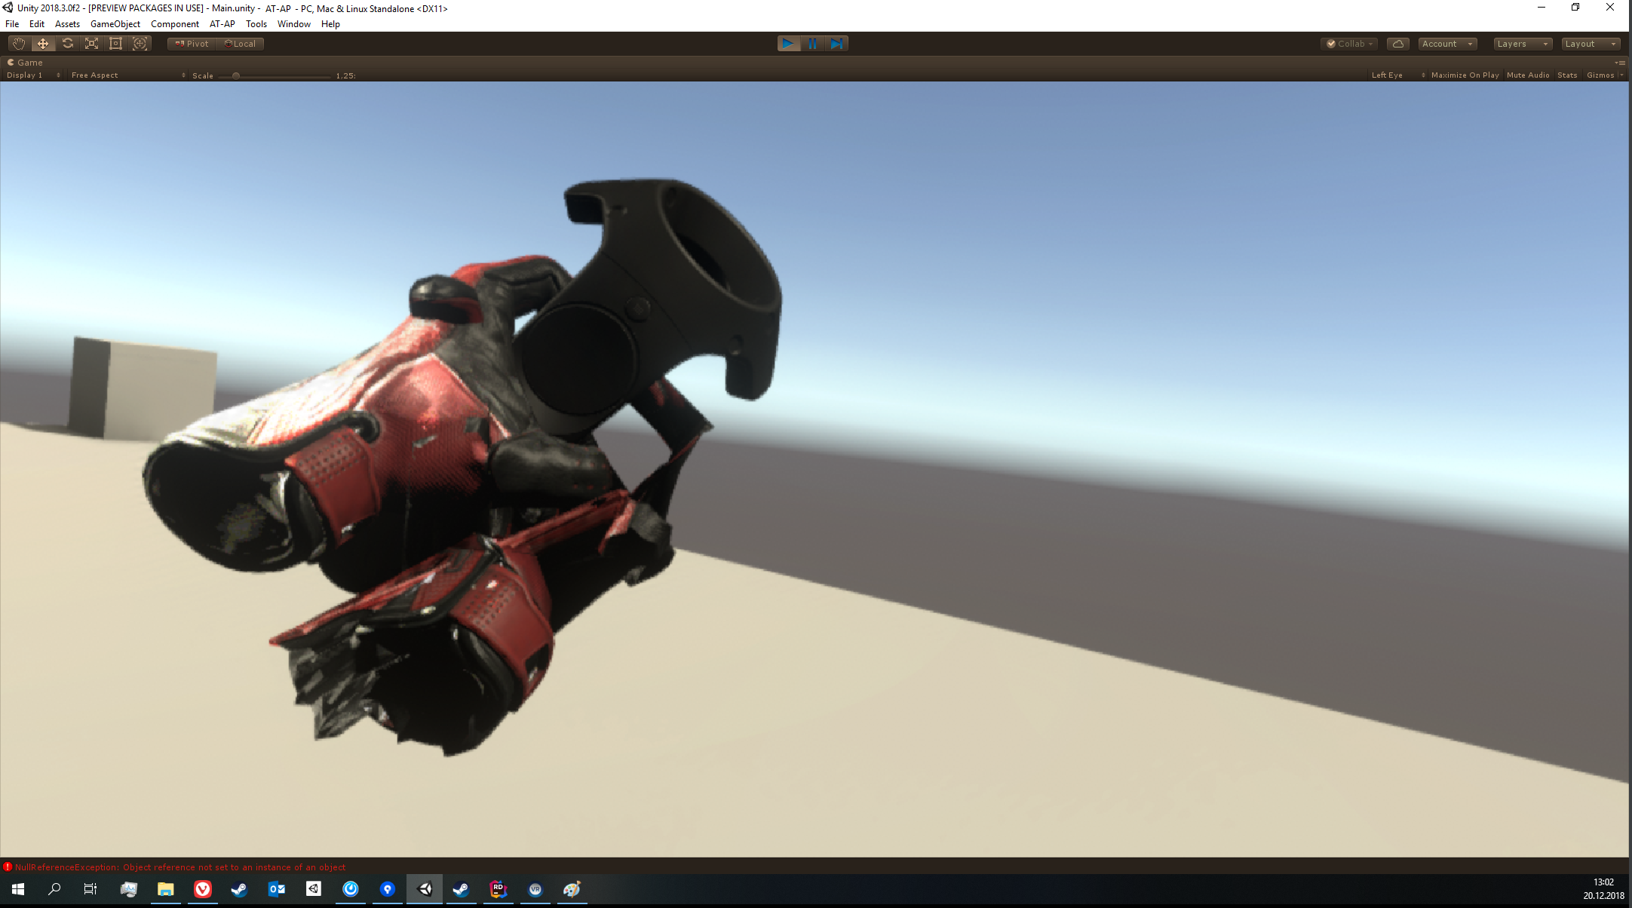Click the Play button

click(788, 44)
